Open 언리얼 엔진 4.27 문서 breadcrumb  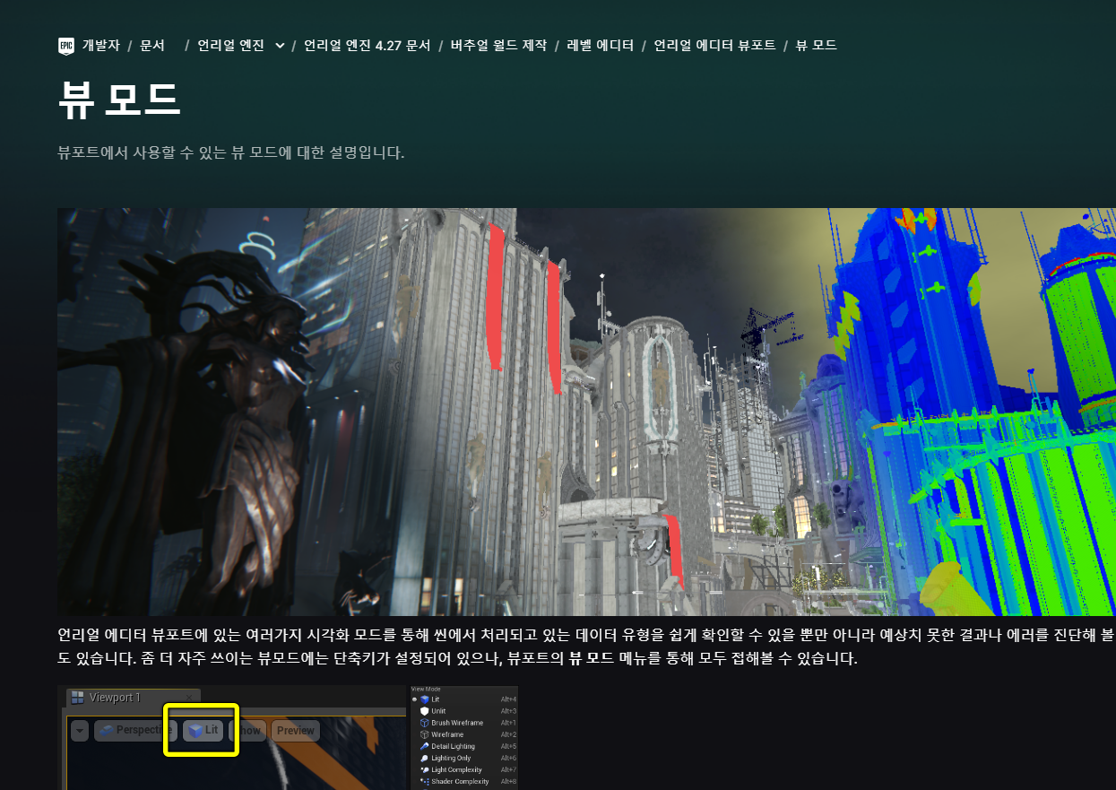click(368, 45)
